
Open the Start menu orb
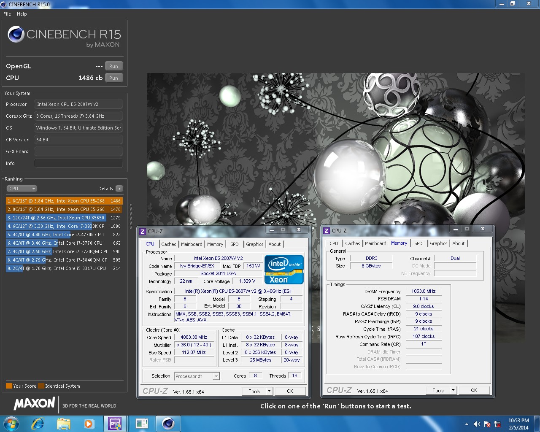[x=11, y=423]
